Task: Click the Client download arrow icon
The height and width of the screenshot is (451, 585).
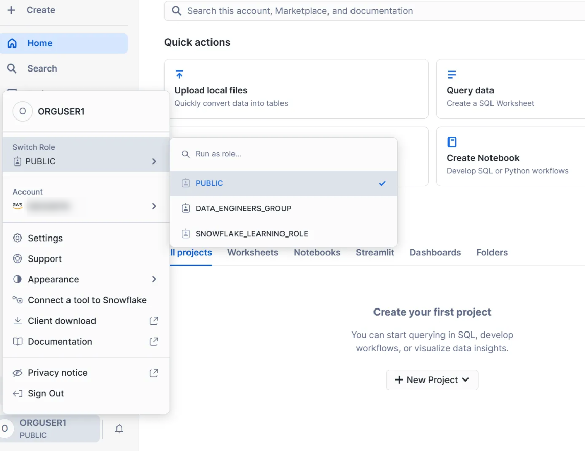Action: pyautogui.click(x=17, y=321)
